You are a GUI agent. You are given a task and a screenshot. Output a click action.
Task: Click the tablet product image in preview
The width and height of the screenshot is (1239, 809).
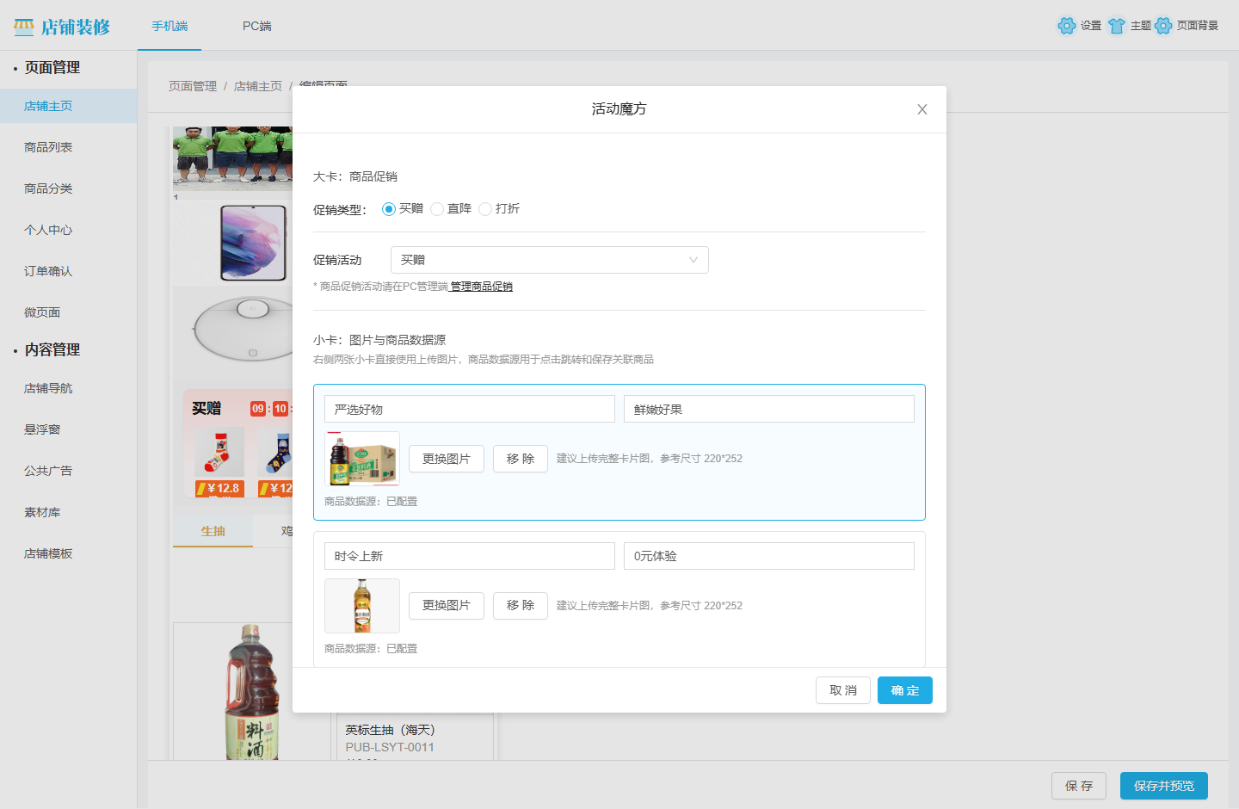point(253,243)
